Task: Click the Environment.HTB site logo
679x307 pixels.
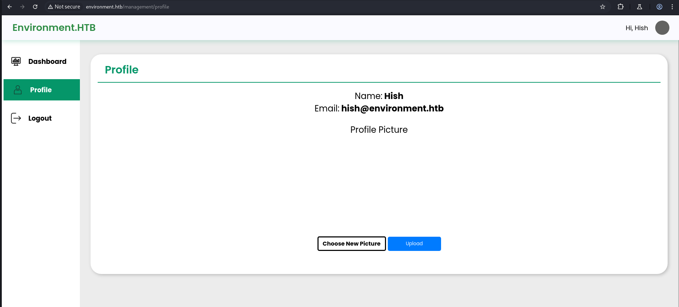Action: coord(54,28)
